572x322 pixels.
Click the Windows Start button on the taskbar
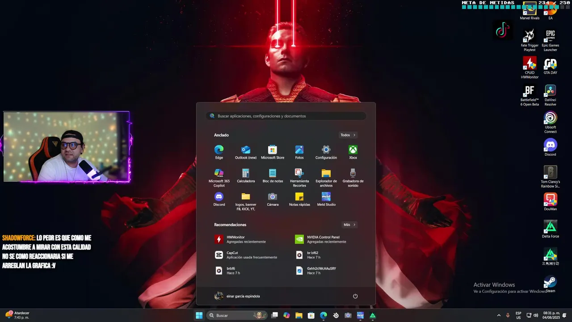pyautogui.click(x=199, y=315)
